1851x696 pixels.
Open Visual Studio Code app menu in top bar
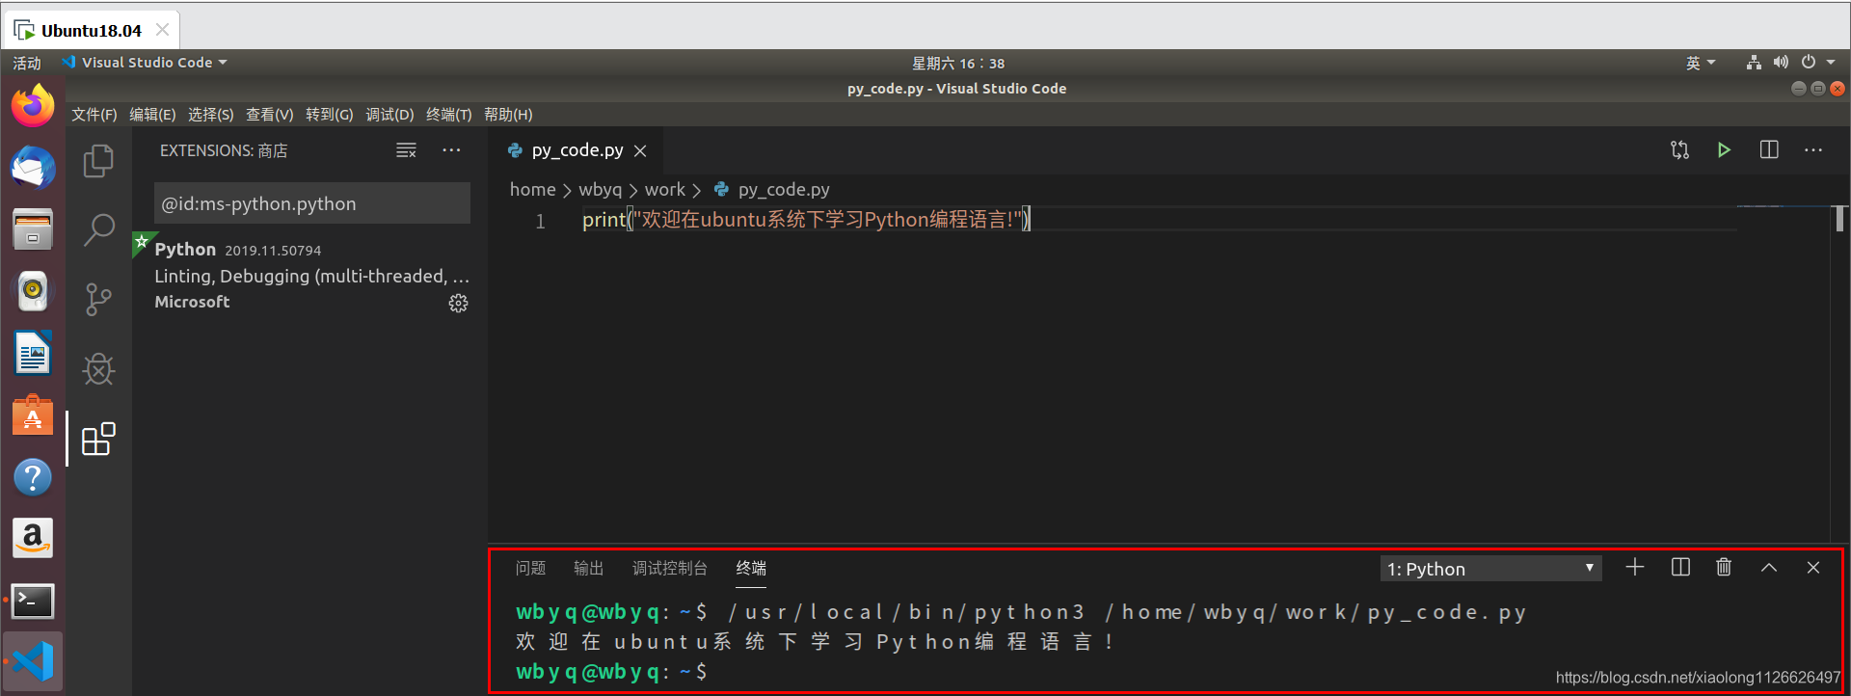[145, 63]
